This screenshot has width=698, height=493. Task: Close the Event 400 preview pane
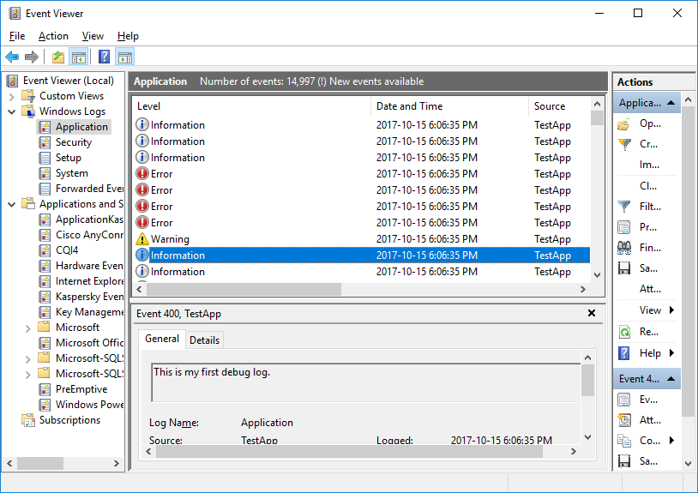coord(592,313)
